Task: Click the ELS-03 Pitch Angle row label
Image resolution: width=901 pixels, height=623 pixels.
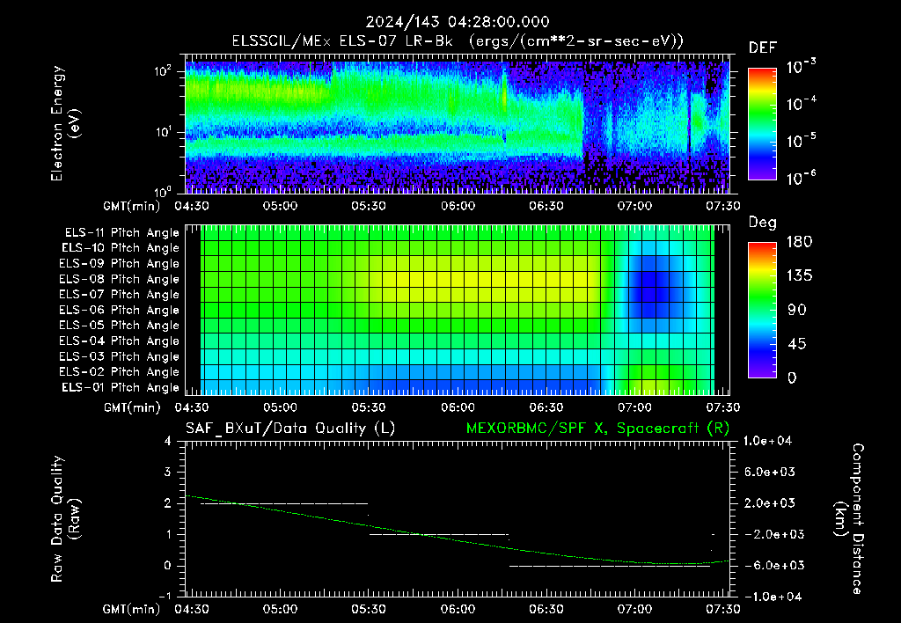Action: [x=120, y=356]
